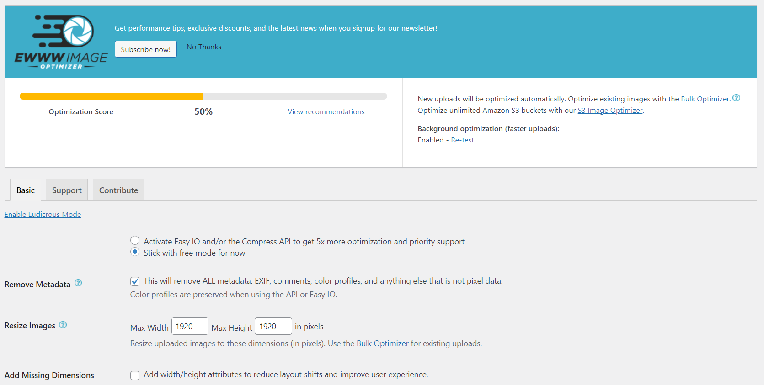Open the Resize Images help icon
The width and height of the screenshot is (764, 385).
(63, 325)
